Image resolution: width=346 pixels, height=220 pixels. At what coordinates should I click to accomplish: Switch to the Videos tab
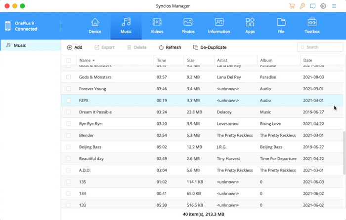coord(157,26)
